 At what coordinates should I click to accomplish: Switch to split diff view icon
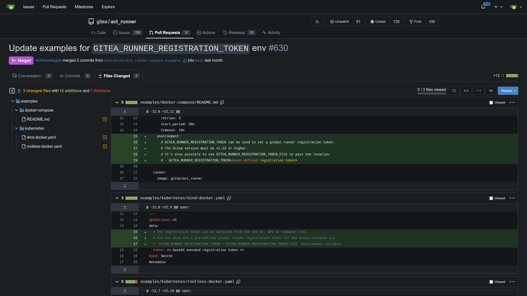click(466, 91)
